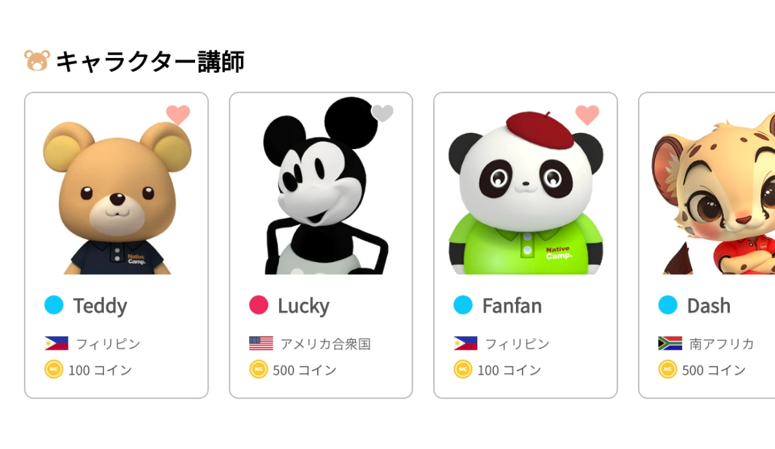
Task: Click Fanfan's blue status dot
Action: [x=463, y=305]
